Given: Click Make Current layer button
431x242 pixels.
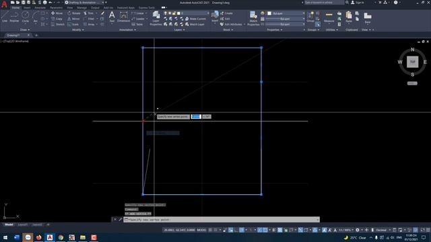Looking at the screenshot, I should [x=195, y=19].
